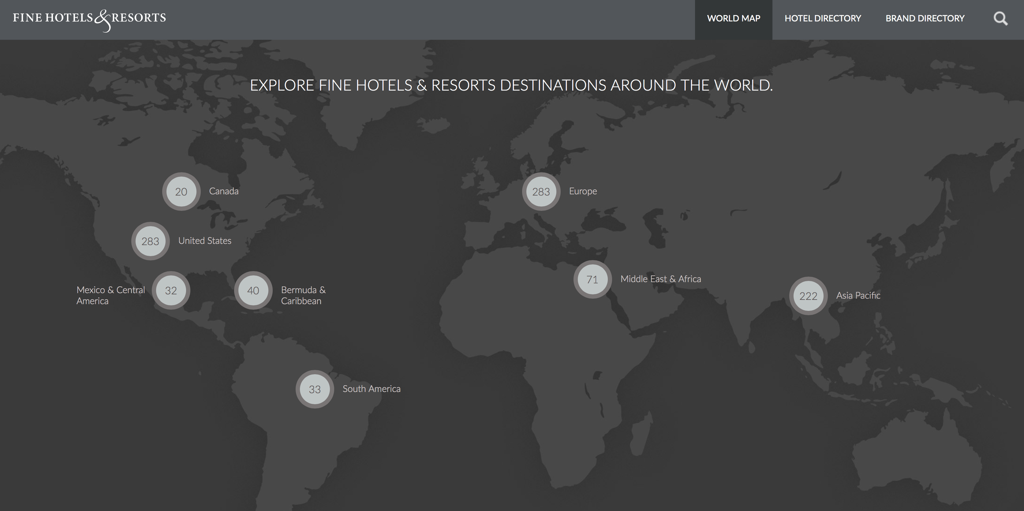1024x511 pixels.
Task: Navigate to the Brand Directory page
Action: [x=925, y=18]
